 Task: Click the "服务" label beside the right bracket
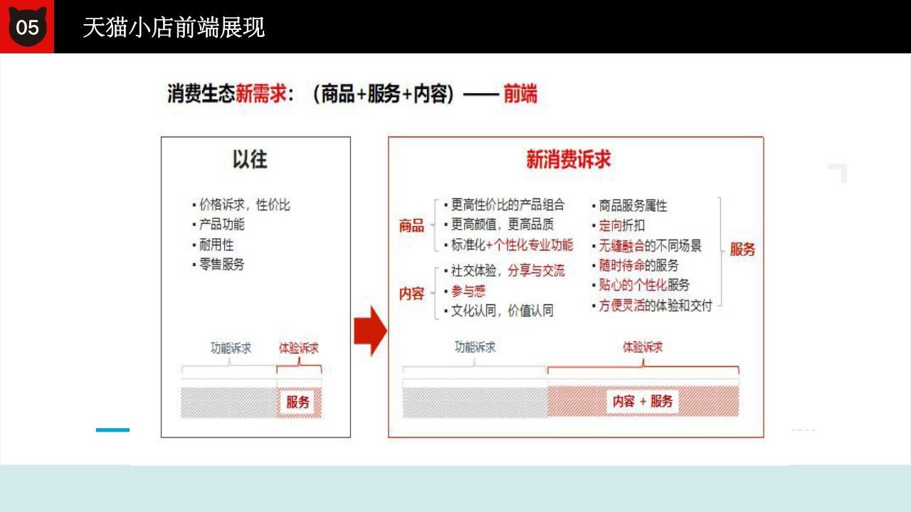click(742, 250)
